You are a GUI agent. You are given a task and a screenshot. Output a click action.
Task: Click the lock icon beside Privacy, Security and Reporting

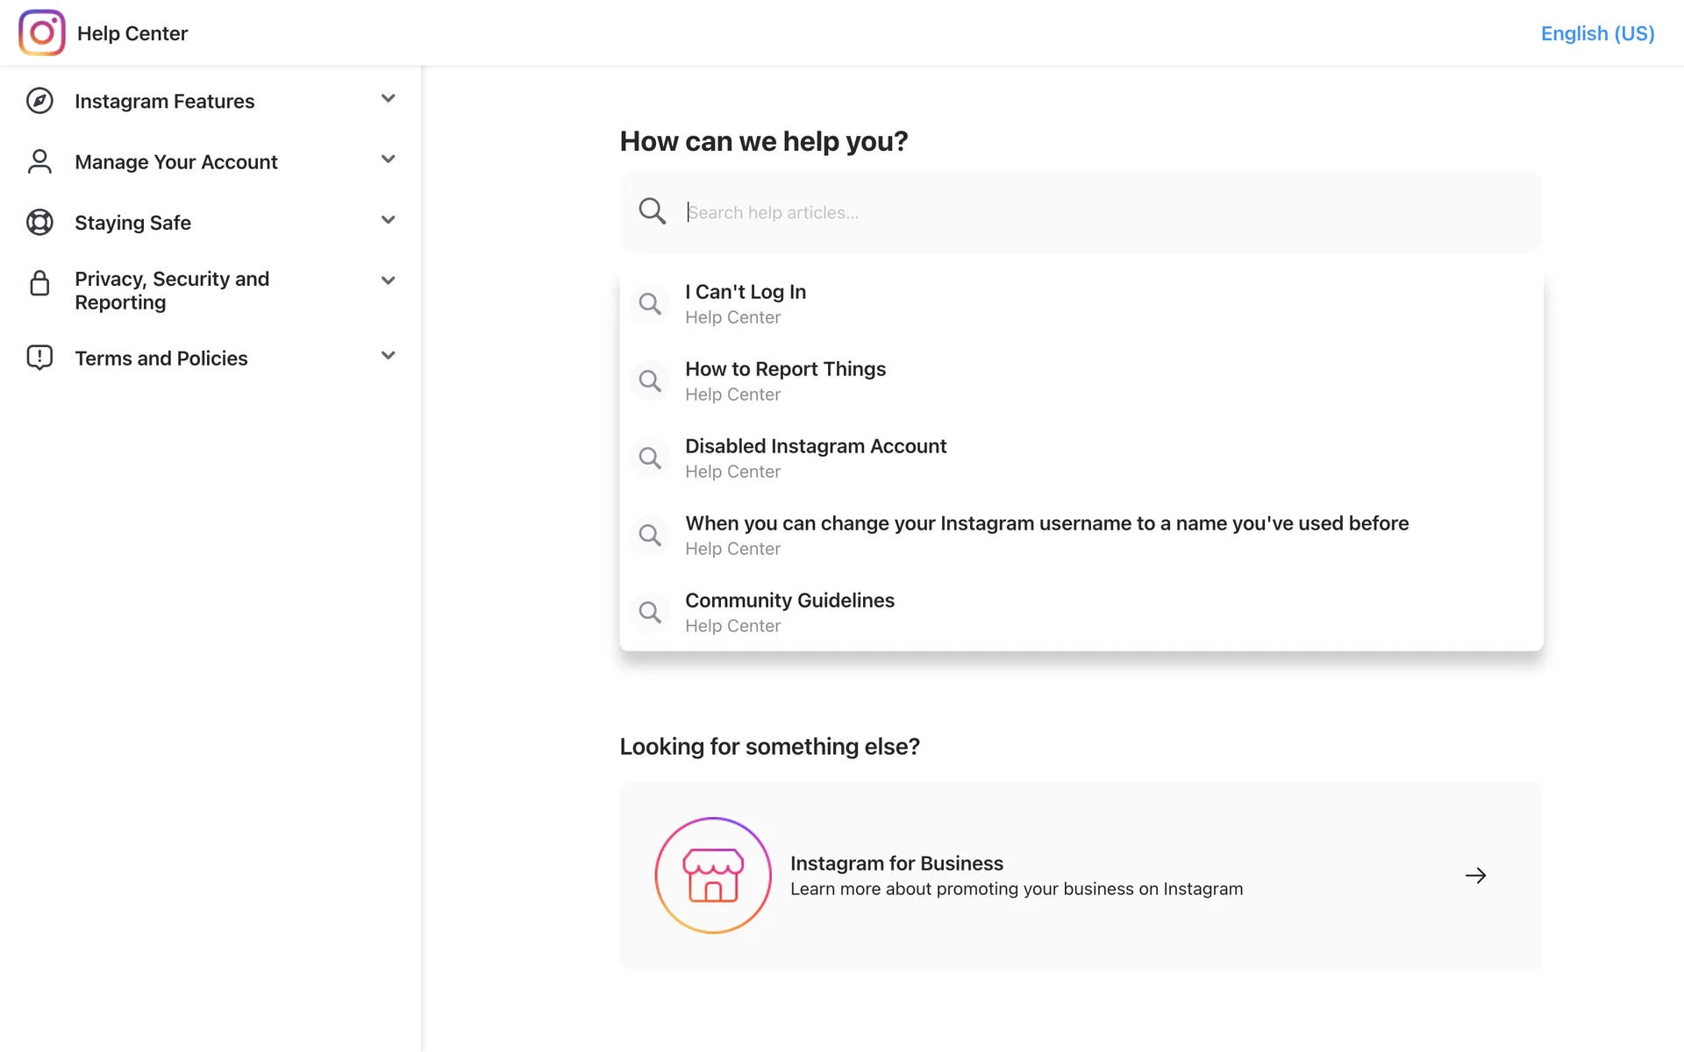pos(39,283)
